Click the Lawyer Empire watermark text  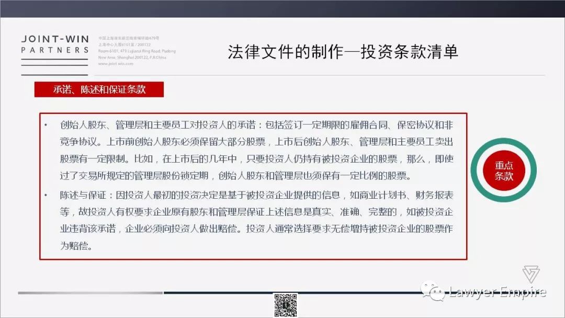(x=497, y=292)
